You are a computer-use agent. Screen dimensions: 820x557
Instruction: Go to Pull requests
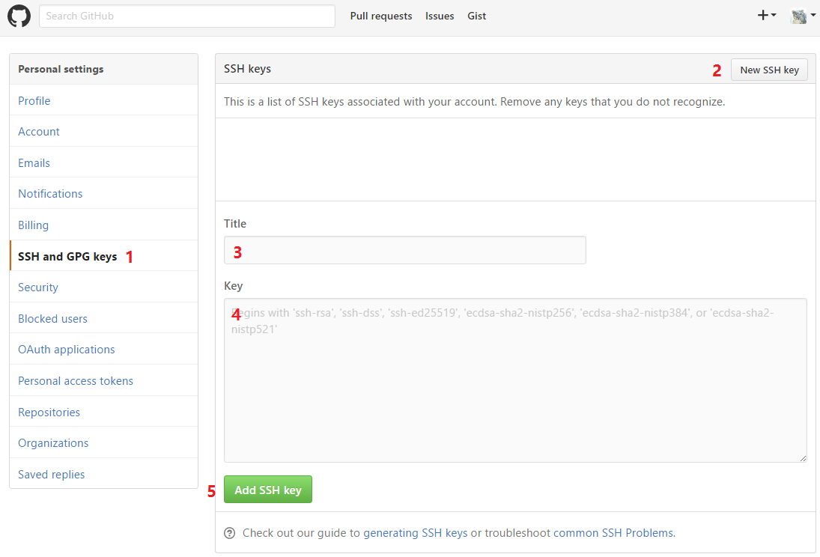[x=381, y=16]
